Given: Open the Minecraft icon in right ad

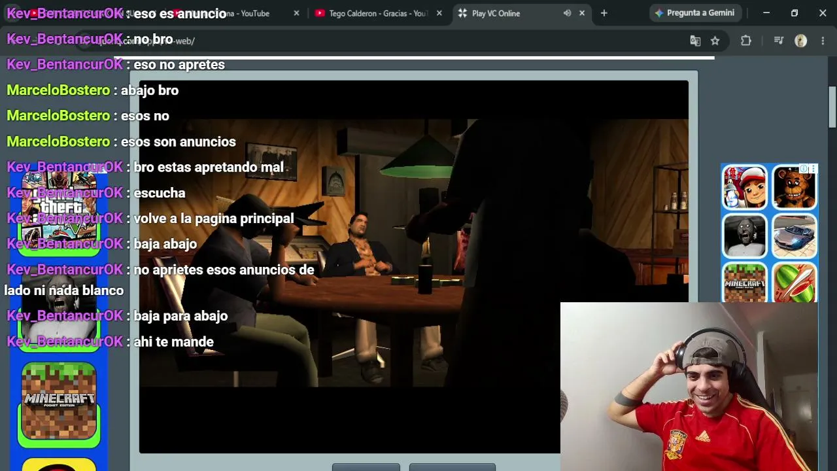Looking at the screenshot, I should [745, 283].
